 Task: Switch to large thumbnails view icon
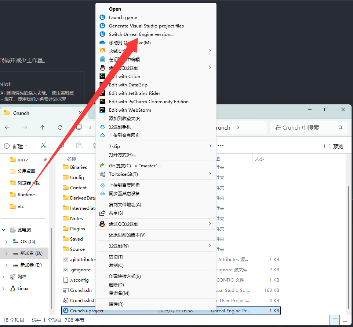pos(345,320)
